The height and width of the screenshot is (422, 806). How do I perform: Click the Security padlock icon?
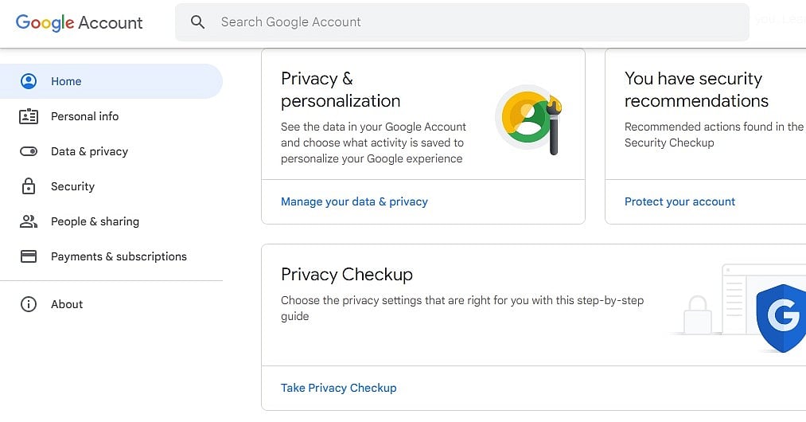29,186
